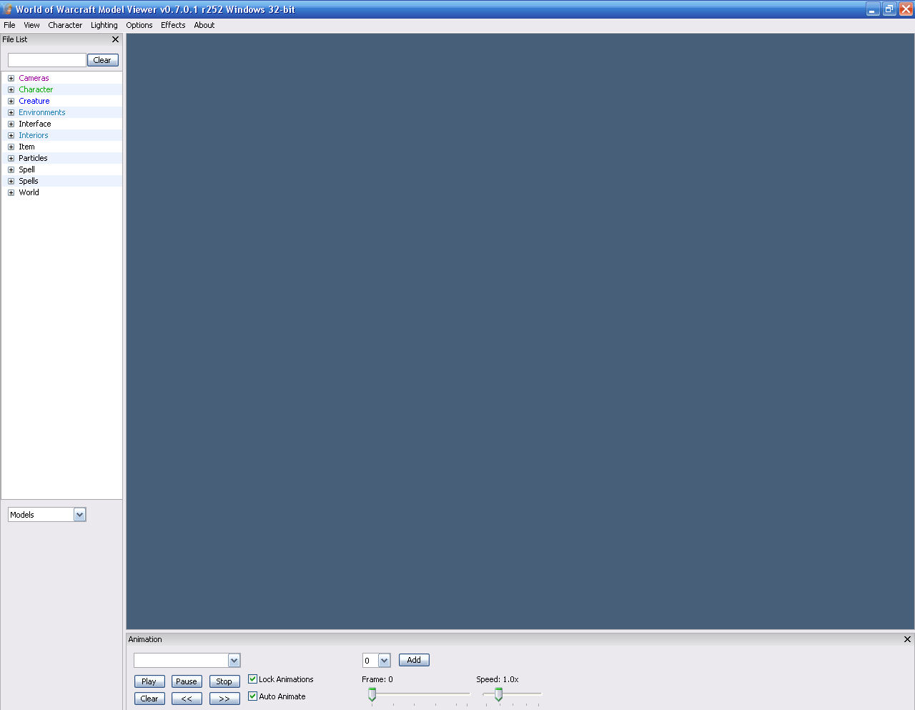The image size is (915, 710).
Task: Select the World folder label
Action: pyautogui.click(x=29, y=192)
